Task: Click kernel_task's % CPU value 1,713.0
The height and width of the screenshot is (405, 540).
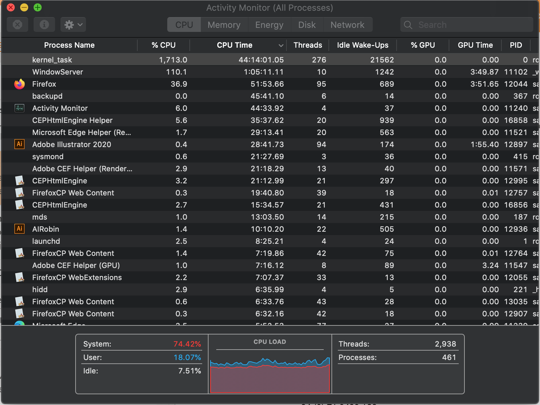Action: pyautogui.click(x=173, y=60)
